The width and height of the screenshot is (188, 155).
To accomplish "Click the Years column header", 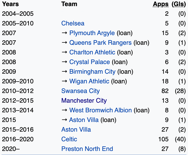I will (x=10, y=4).
